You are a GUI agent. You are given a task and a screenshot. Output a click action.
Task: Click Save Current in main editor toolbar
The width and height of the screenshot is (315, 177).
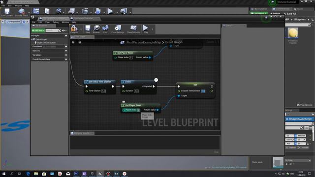(7, 12)
